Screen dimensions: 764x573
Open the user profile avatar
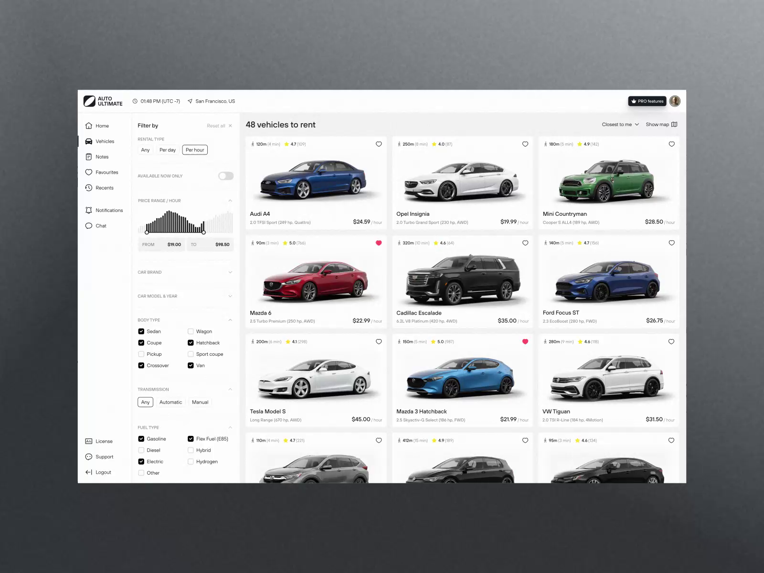674,101
